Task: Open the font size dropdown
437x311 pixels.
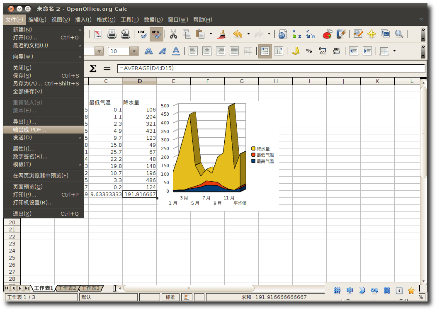Action: click(134, 51)
